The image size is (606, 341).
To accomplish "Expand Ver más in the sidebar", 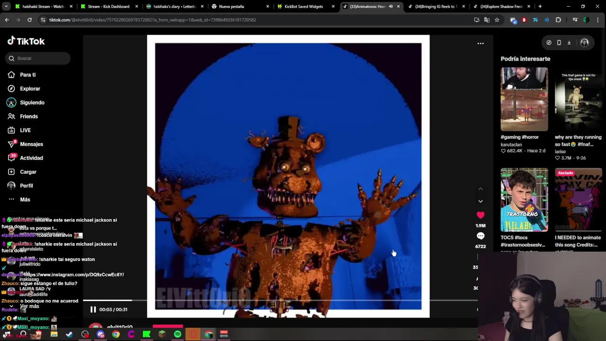I will tap(29, 306).
